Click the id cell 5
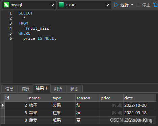The width and height of the screenshot is (158, 126). pos(16,113)
